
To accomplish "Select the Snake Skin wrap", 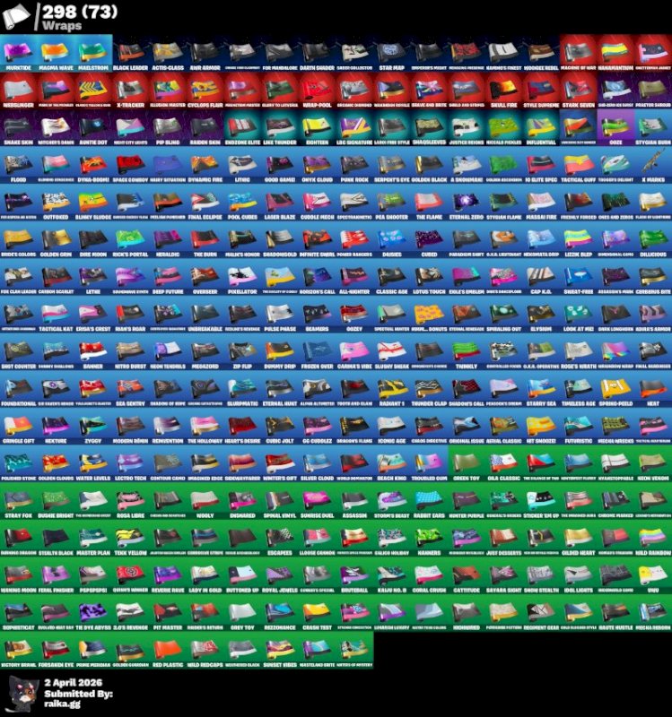I will tap(18, 129).
